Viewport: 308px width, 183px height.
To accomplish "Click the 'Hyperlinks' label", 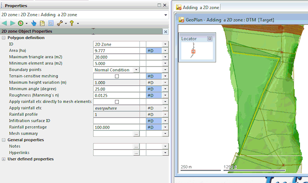I will click(x=19, y=152).
